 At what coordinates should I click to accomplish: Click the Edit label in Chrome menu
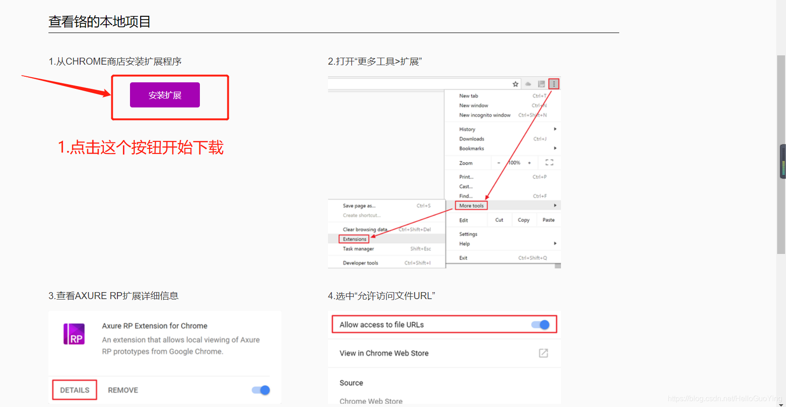pos(464,220)
